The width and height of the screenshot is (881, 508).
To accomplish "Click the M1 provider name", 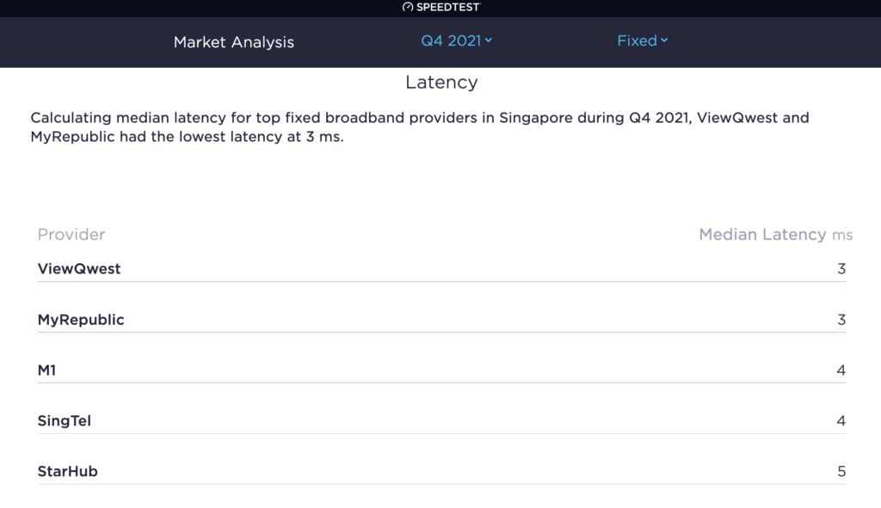I will click(x=46, y=370).
